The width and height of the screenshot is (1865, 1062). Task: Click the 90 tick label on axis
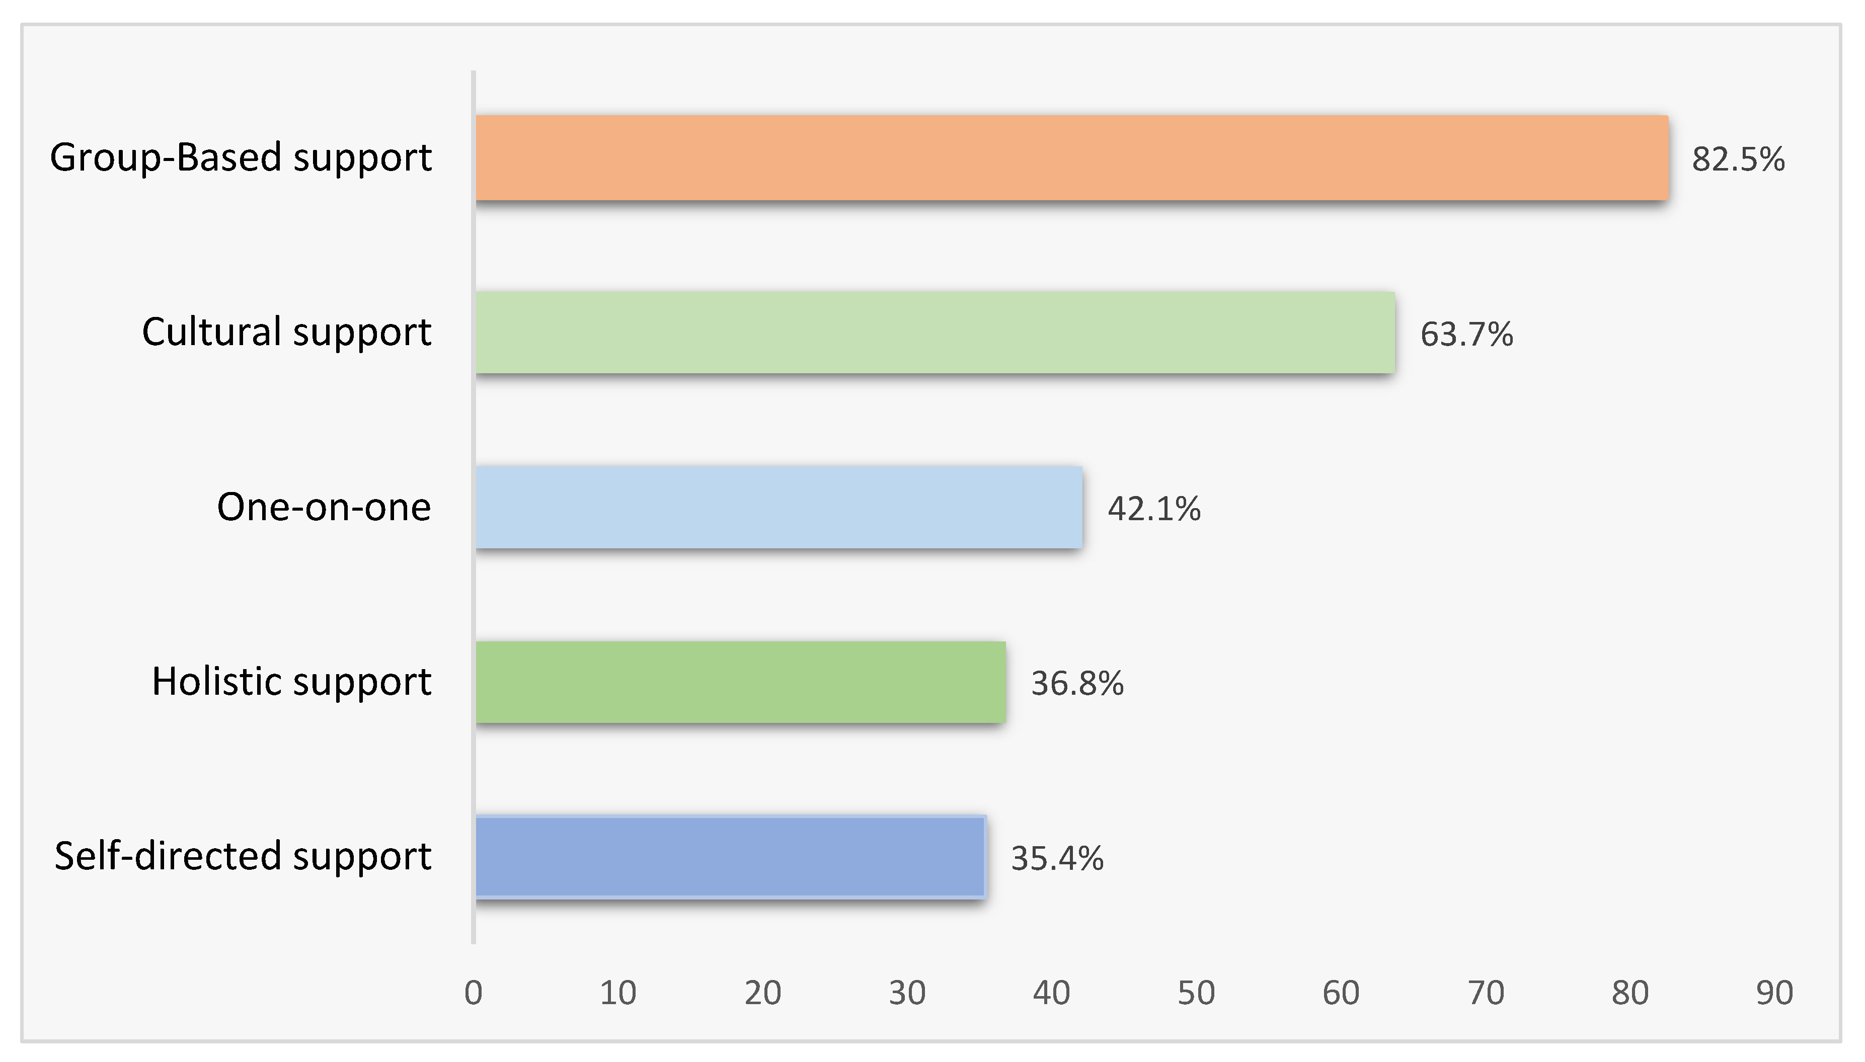1774,993
